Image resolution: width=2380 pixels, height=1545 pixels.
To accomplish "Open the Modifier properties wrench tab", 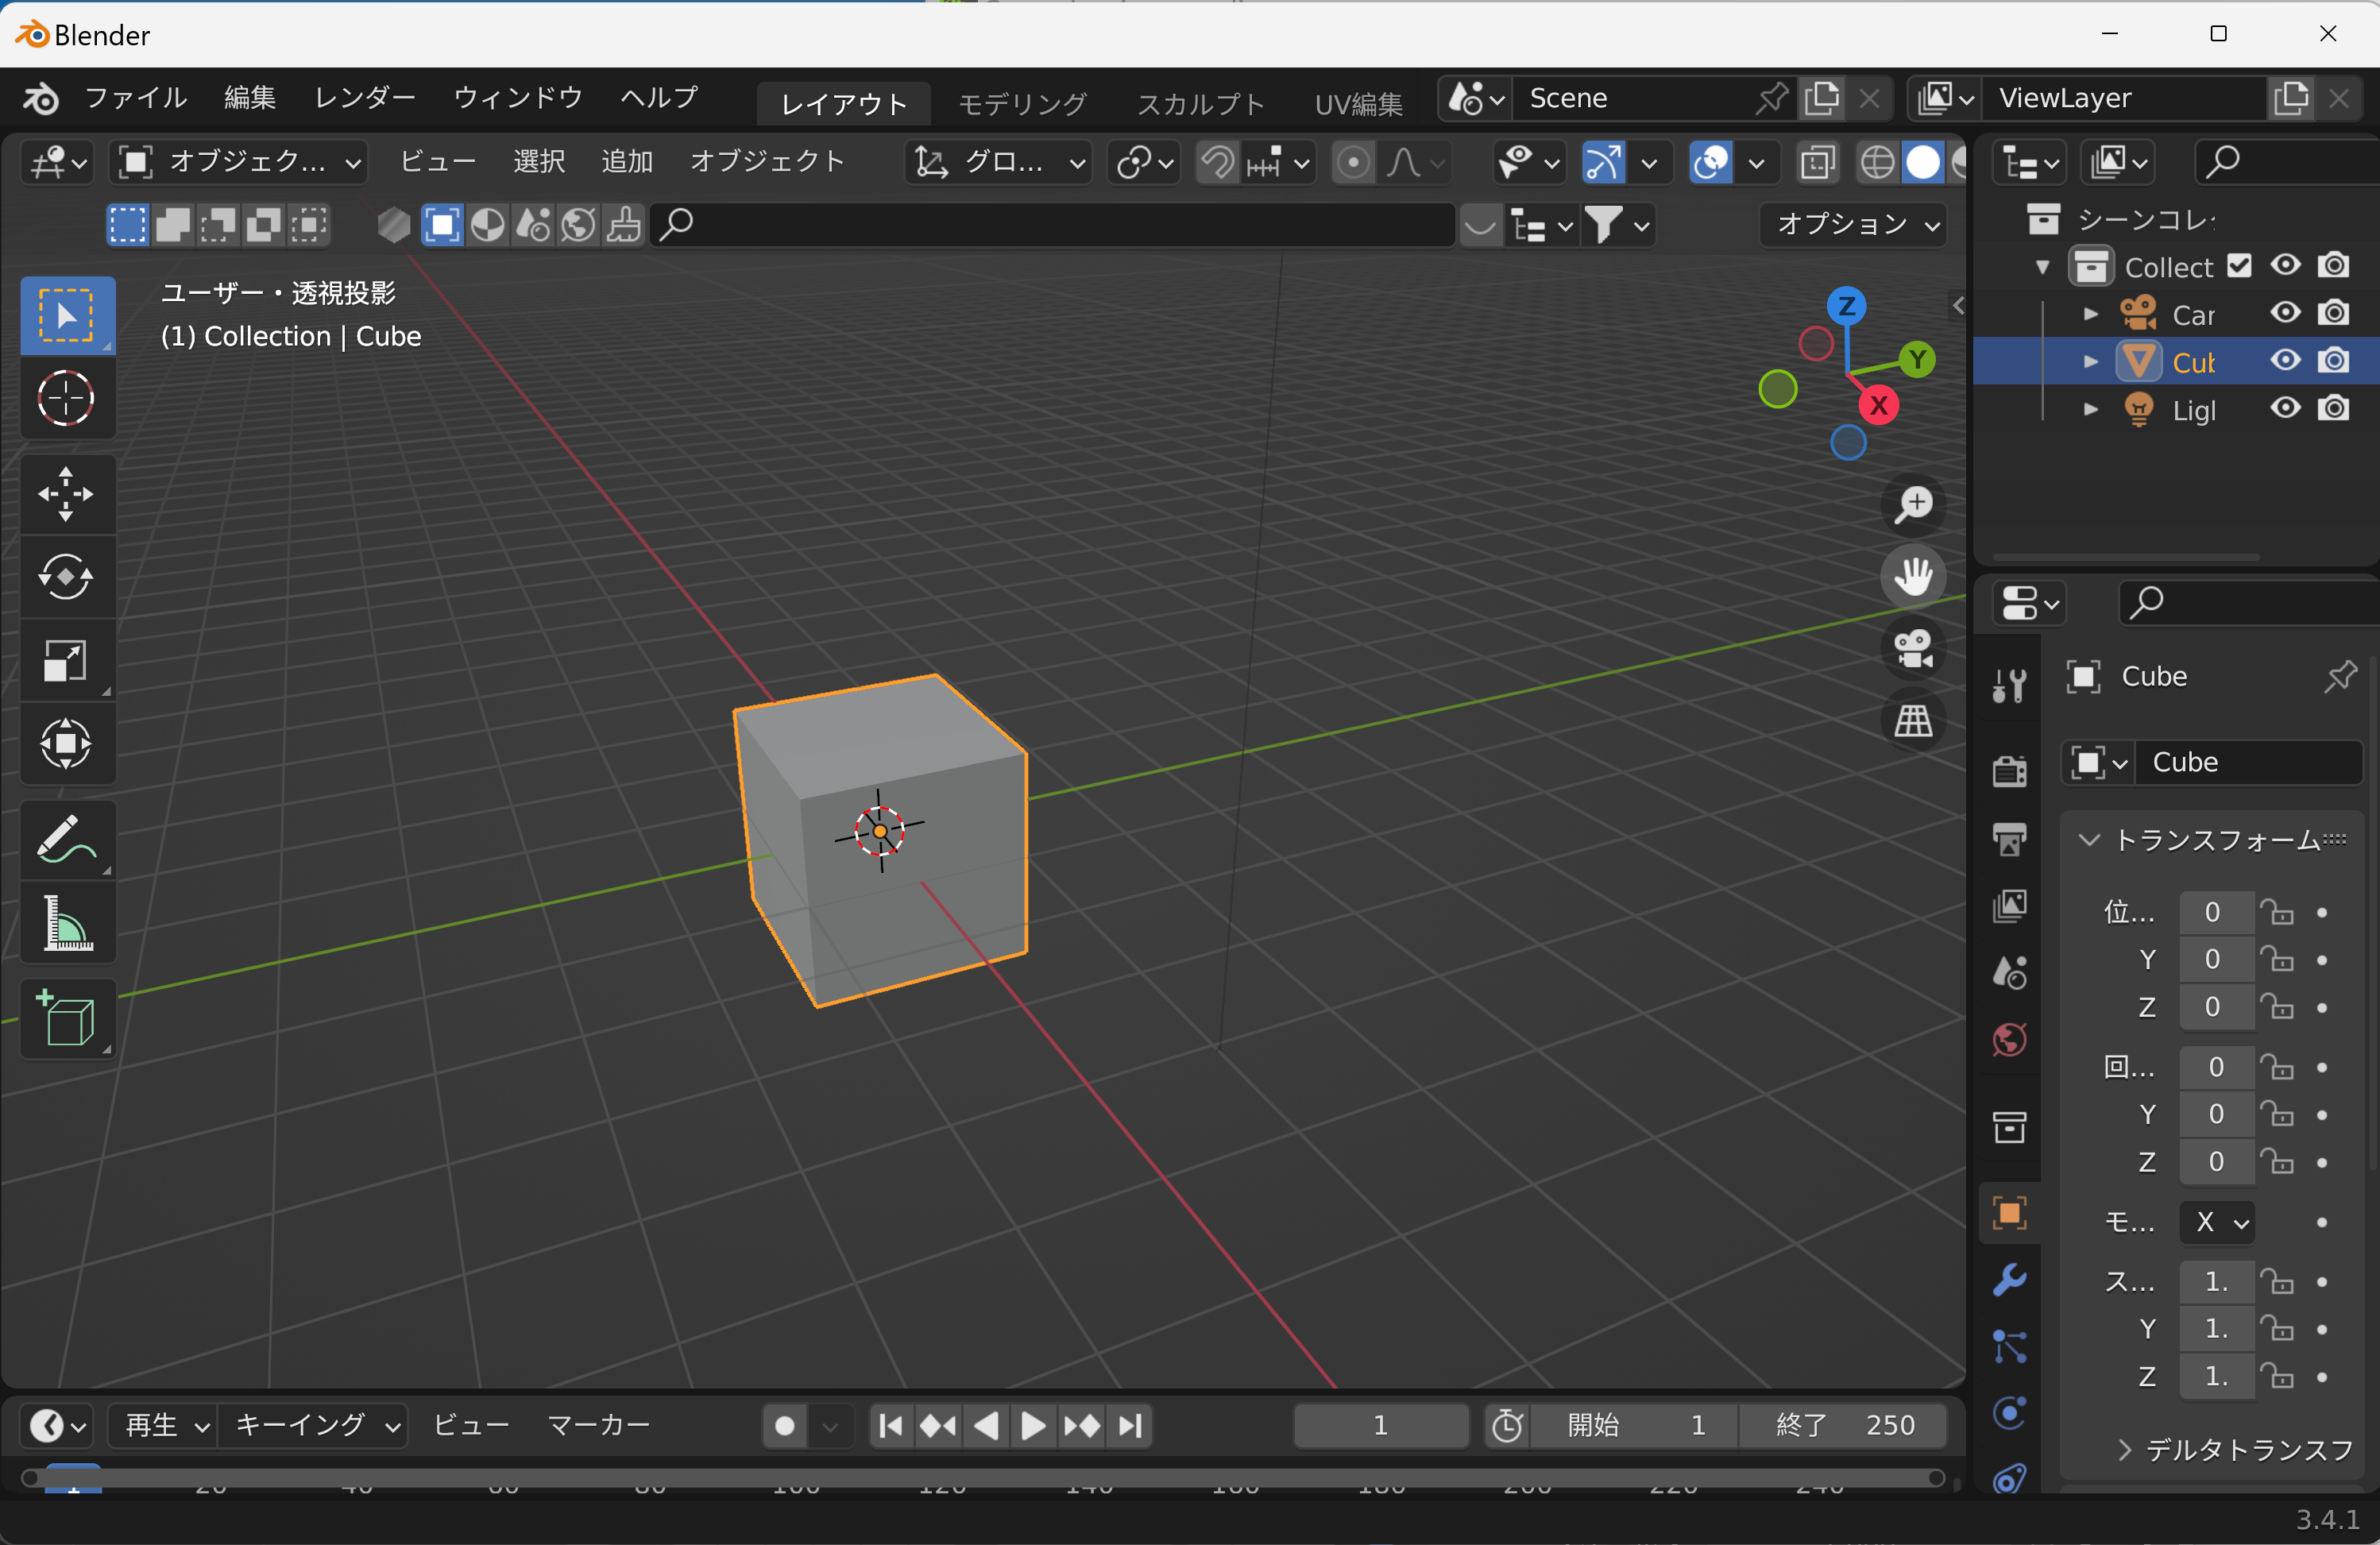I will [2009, 1280].
